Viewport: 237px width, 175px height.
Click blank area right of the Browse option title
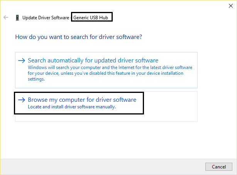(x=170, y=100)
